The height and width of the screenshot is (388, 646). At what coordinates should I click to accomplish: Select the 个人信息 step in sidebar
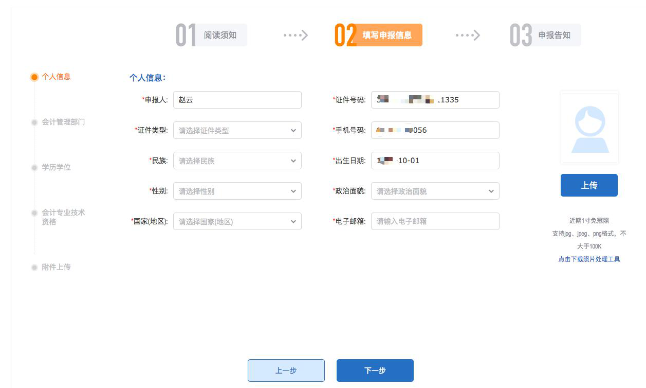pos(56,77)
